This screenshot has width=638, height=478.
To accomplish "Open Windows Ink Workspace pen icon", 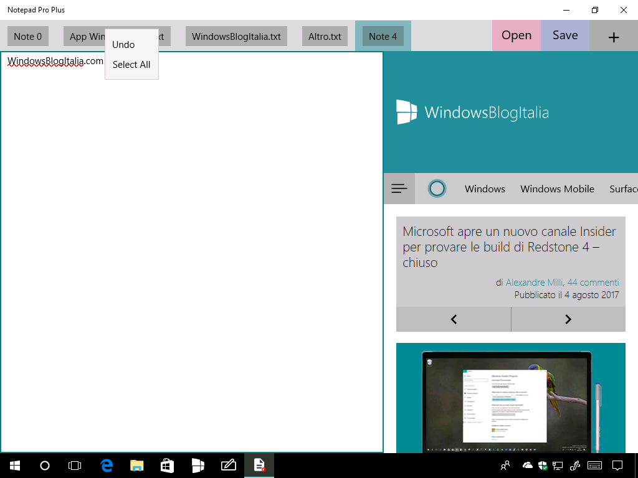I will (575, 466).
